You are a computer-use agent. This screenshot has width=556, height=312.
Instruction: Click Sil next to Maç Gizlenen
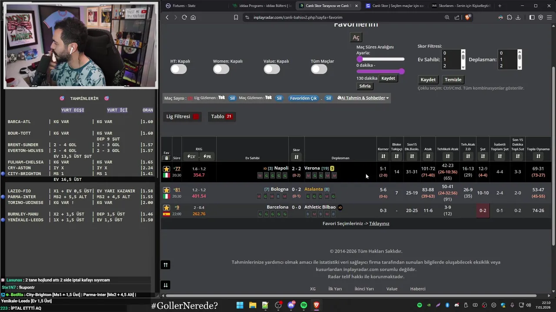(x=279, y=98)
